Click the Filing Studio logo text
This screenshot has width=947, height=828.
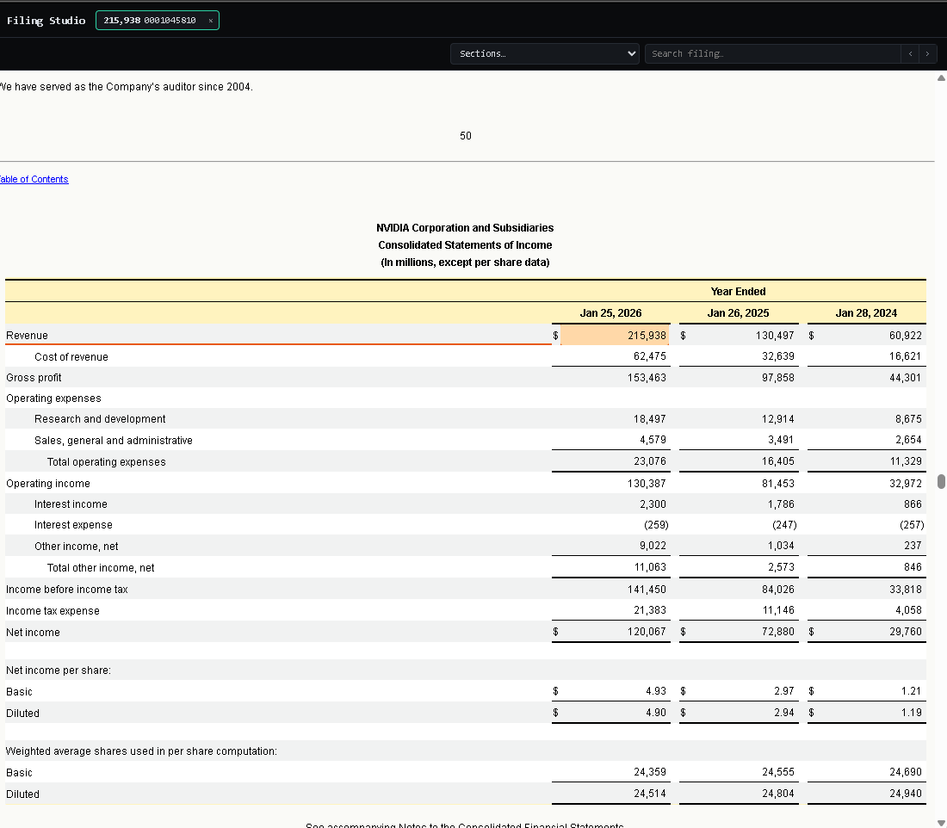click(x=46, y=21)
